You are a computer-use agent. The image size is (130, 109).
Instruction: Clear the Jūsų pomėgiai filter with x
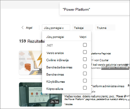click(63, 28)
